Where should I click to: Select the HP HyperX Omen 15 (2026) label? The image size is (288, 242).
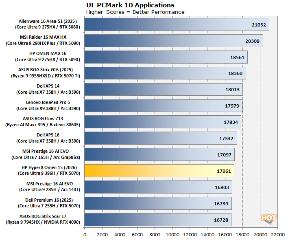pos(49,167)
